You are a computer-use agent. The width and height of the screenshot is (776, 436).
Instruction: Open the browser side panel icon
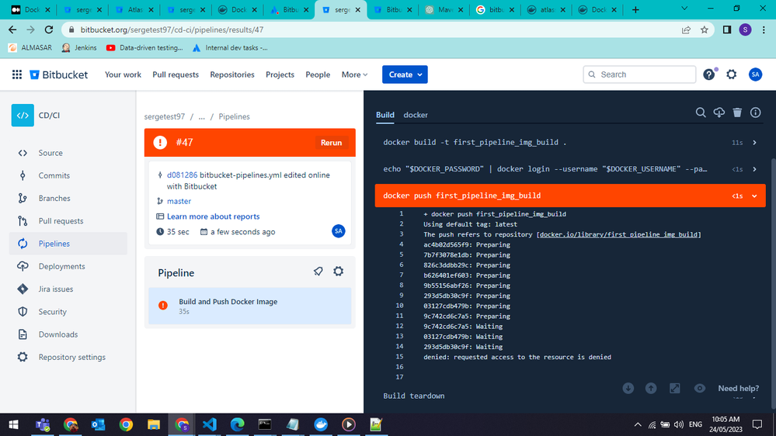tap(727, 30)
